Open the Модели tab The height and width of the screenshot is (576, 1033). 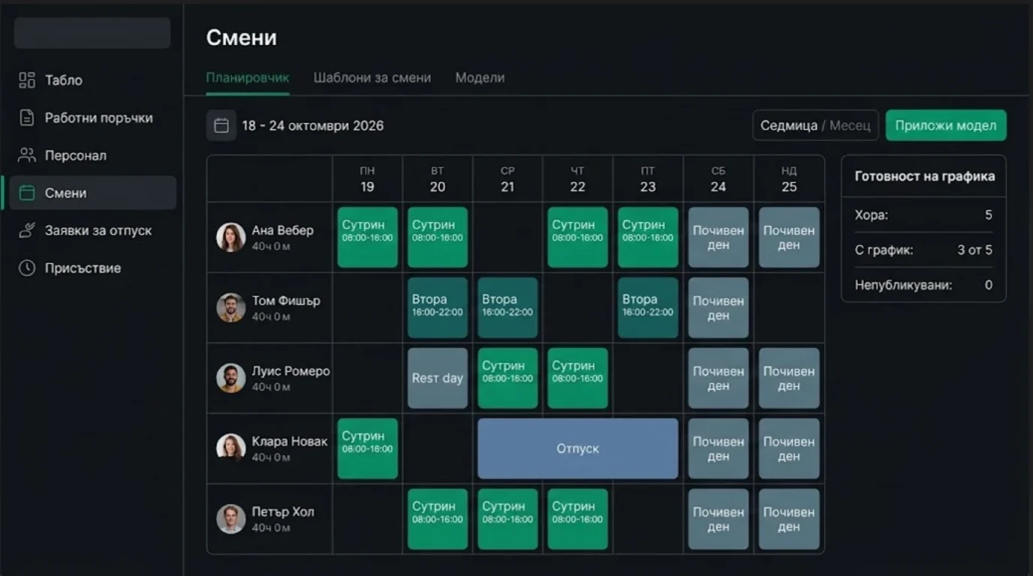(480, 77)
